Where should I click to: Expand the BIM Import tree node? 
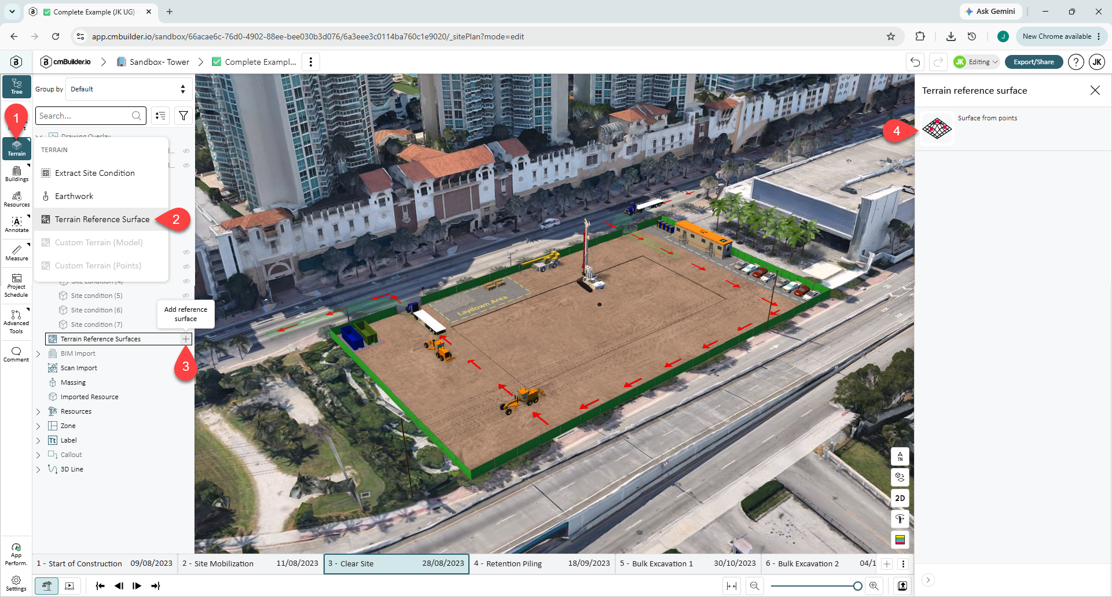pos(38,353)
